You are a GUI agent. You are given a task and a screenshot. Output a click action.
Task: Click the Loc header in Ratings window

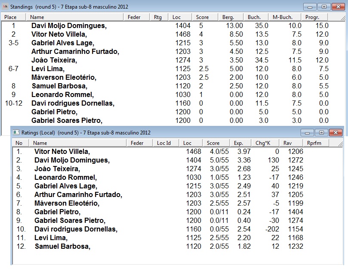point(191,143)
